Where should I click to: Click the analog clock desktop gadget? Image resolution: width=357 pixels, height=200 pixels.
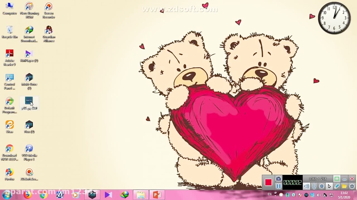point(334,18)
